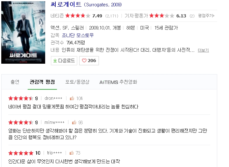Click the netizen red star rating

(78, 16)
